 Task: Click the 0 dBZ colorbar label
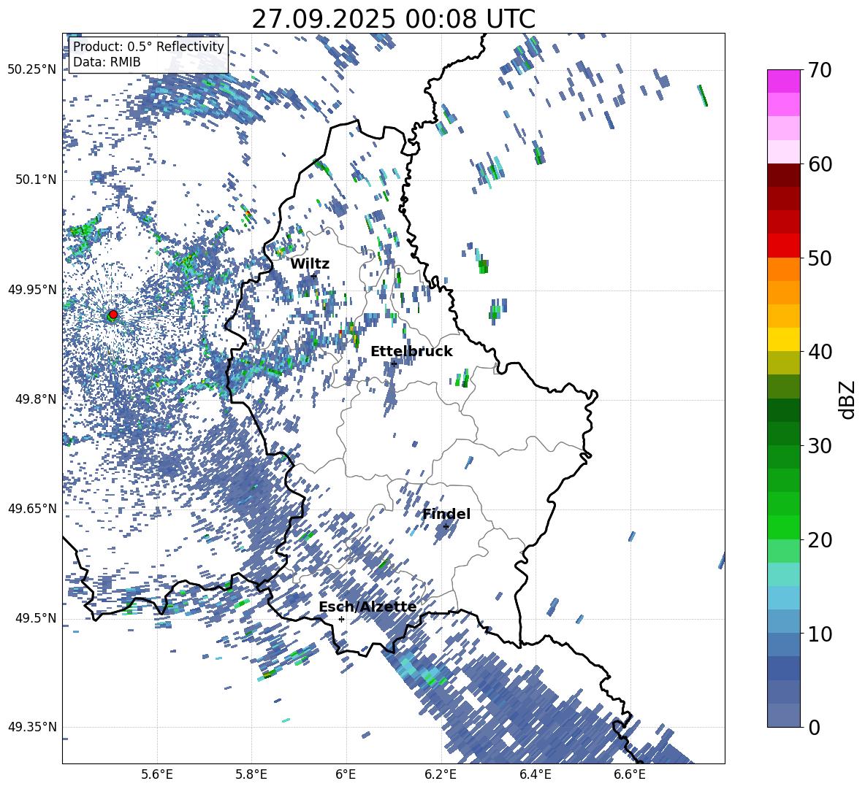[814, 727]
